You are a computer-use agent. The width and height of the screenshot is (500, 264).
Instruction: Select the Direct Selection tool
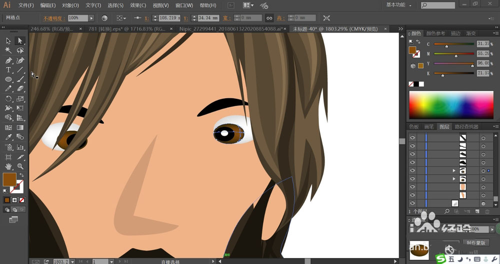(20, 41)
